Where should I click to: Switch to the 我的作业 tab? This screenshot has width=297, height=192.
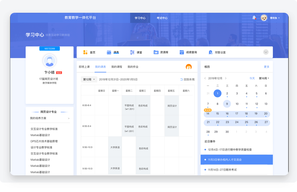(133, 67)
